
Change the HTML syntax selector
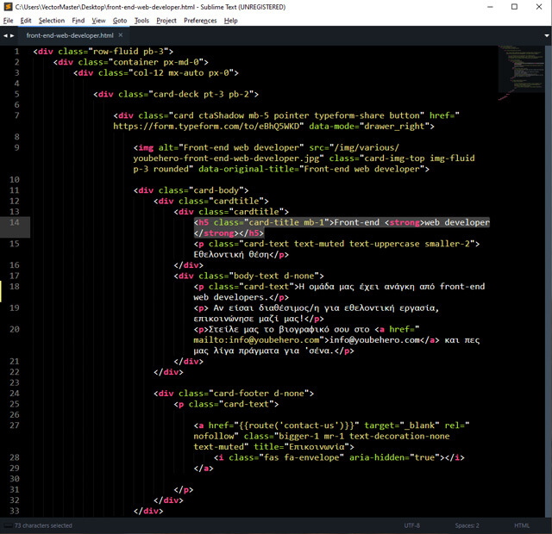pos(521,525)
